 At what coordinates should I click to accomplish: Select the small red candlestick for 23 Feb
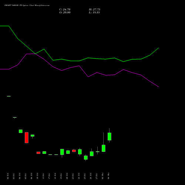(x=74, y=151)
